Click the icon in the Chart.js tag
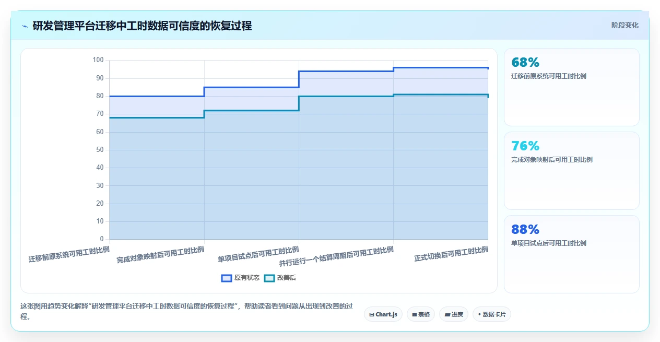The height and width of the screenshot is (342, 660). pos(372,314)
